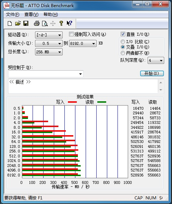
Task: Click the 128.0 transfer size row label
Action: [x=15, y=146]
